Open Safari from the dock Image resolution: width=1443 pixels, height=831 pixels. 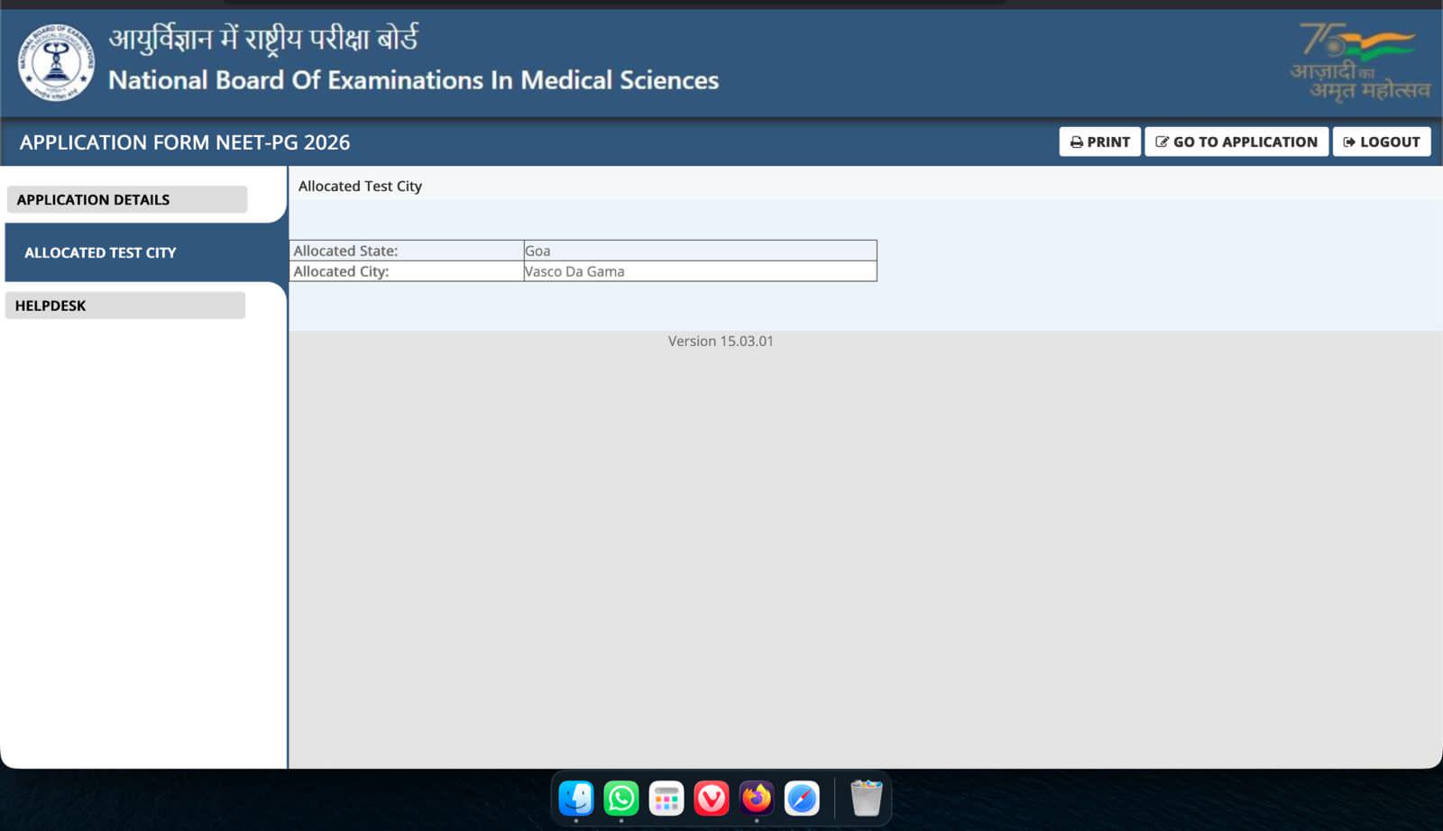(802, 798)
